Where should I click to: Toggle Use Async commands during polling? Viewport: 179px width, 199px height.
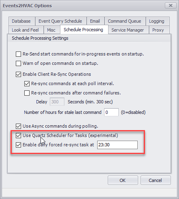click(18, 126)
